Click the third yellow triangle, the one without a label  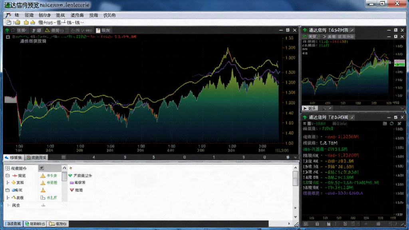43,190
